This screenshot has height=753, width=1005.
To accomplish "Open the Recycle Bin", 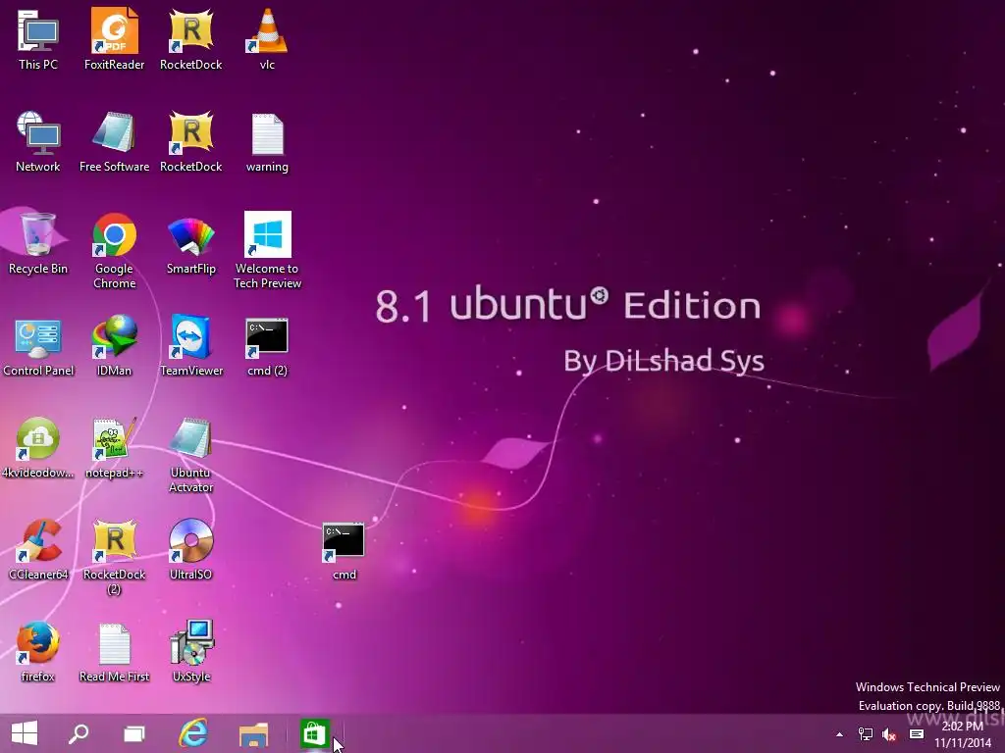I will pyautogui.click(x=38, y=244).
